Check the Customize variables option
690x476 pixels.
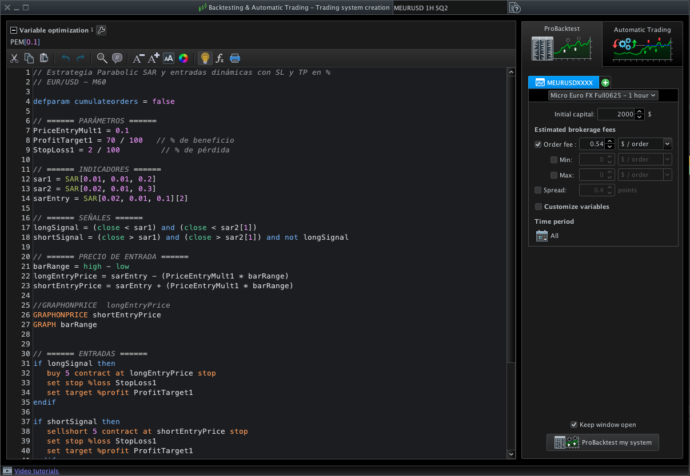538,207
